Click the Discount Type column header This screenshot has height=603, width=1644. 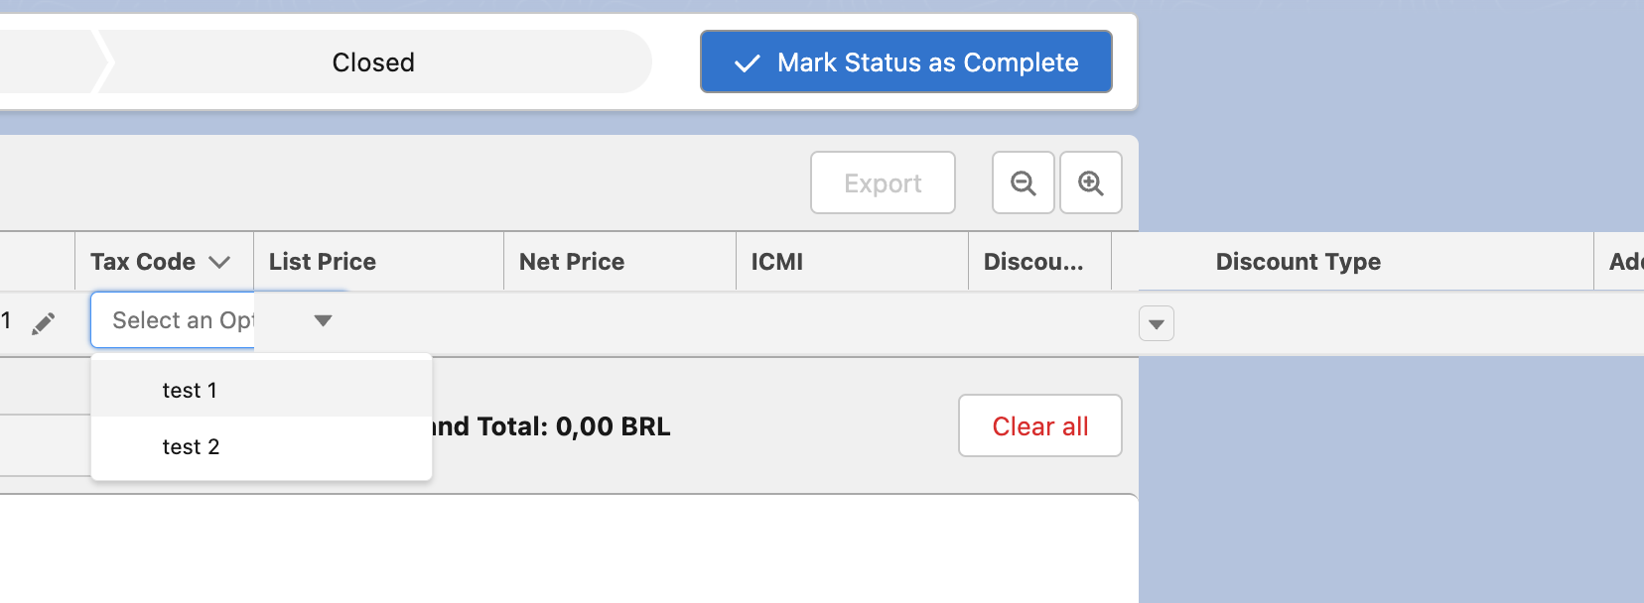(1299, 262)
